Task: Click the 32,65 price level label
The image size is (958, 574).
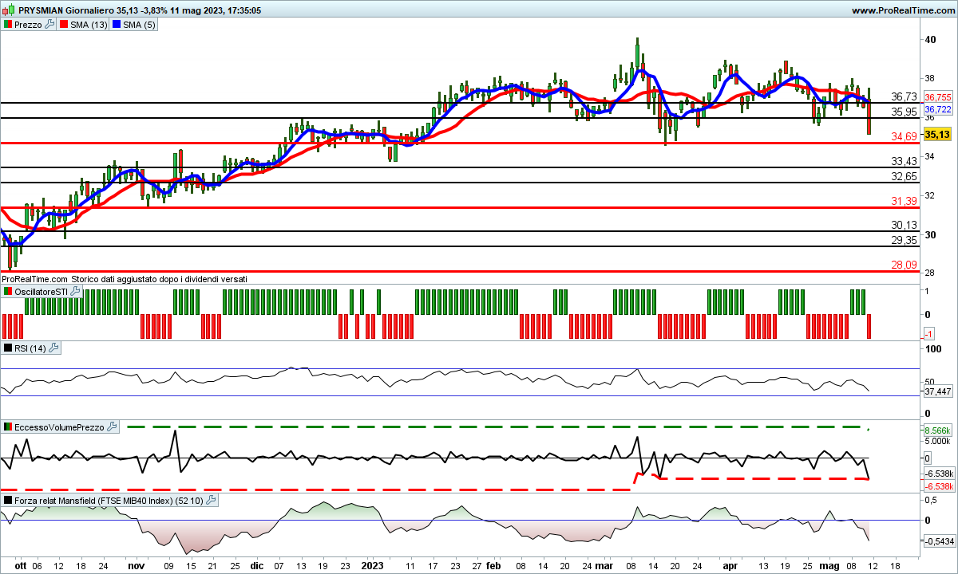Action: click(904, 177)
